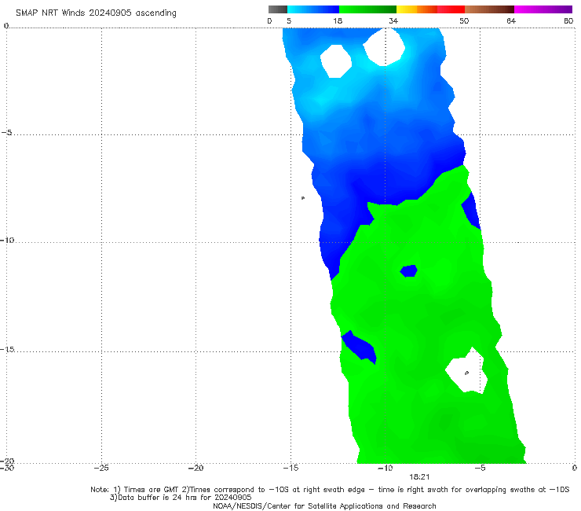Click the note 'Data buffer is 24 hrs for 20240905'
The image size is (581, 511).
pyautogui.click(x=181, y=498)
